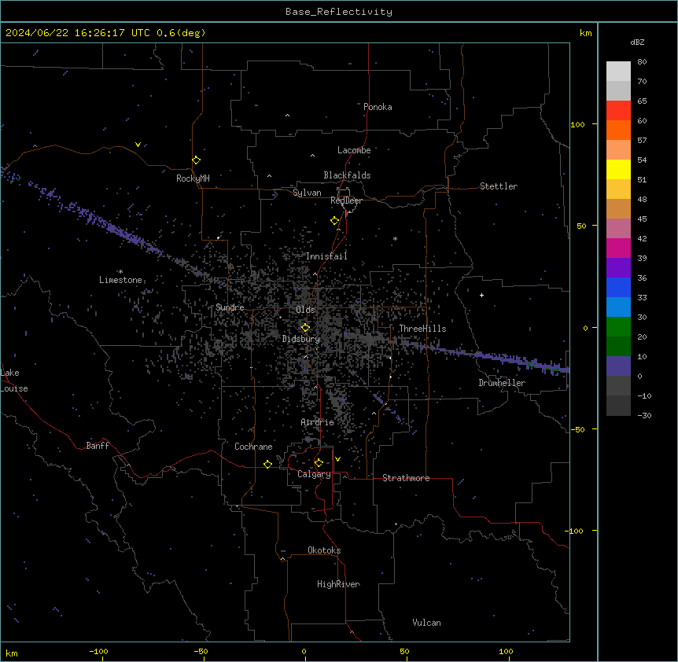Click the white plus marker north of Drumheller
Screen dimensions: 678x662
[481, 295]
